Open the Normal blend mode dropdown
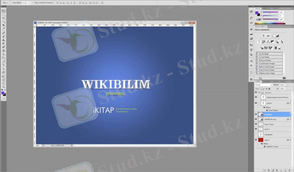The height and width of the screenshot is (172, 294). tap(264, 85)
